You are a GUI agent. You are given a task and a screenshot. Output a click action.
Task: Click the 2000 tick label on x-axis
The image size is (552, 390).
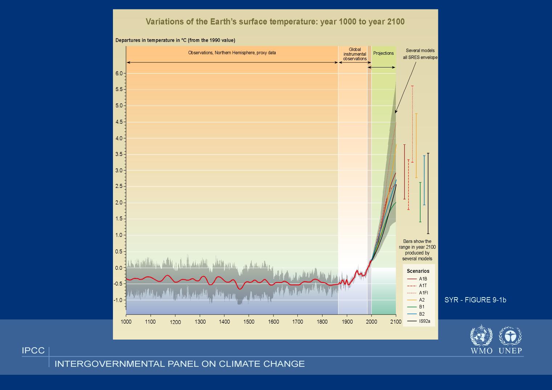(371, 322)
